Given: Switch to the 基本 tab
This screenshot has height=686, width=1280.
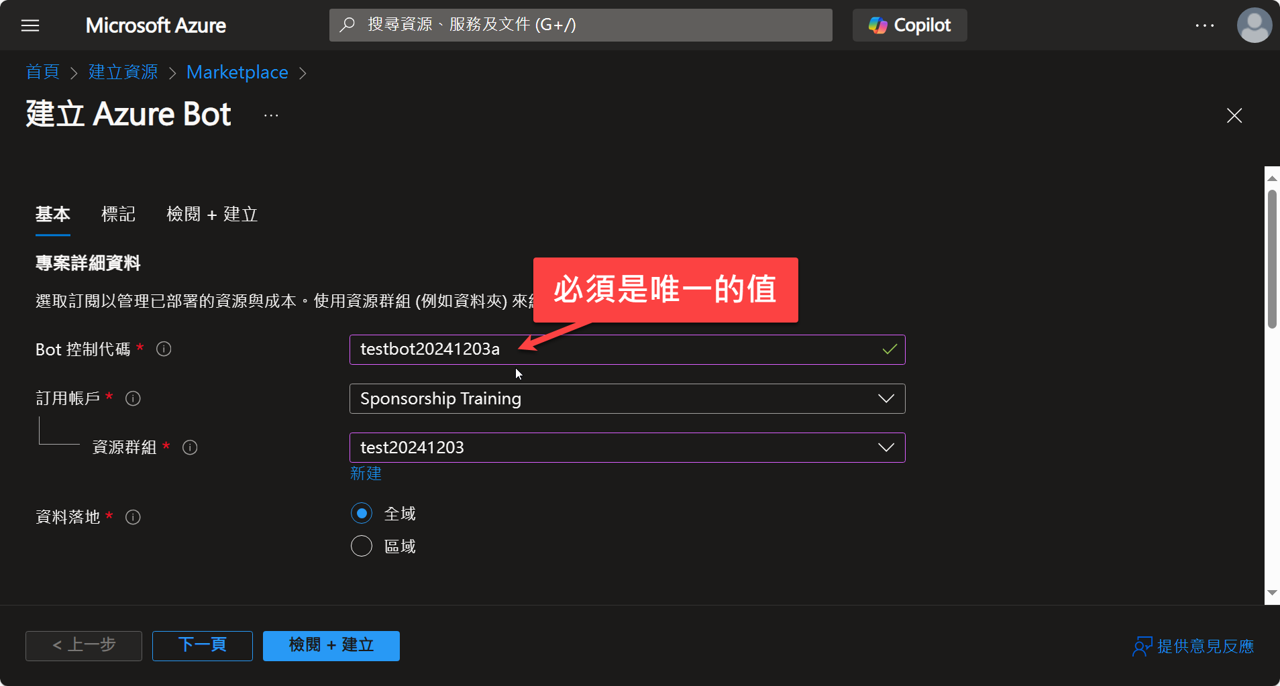Looking at the screenshot, I should coord(52,215).
